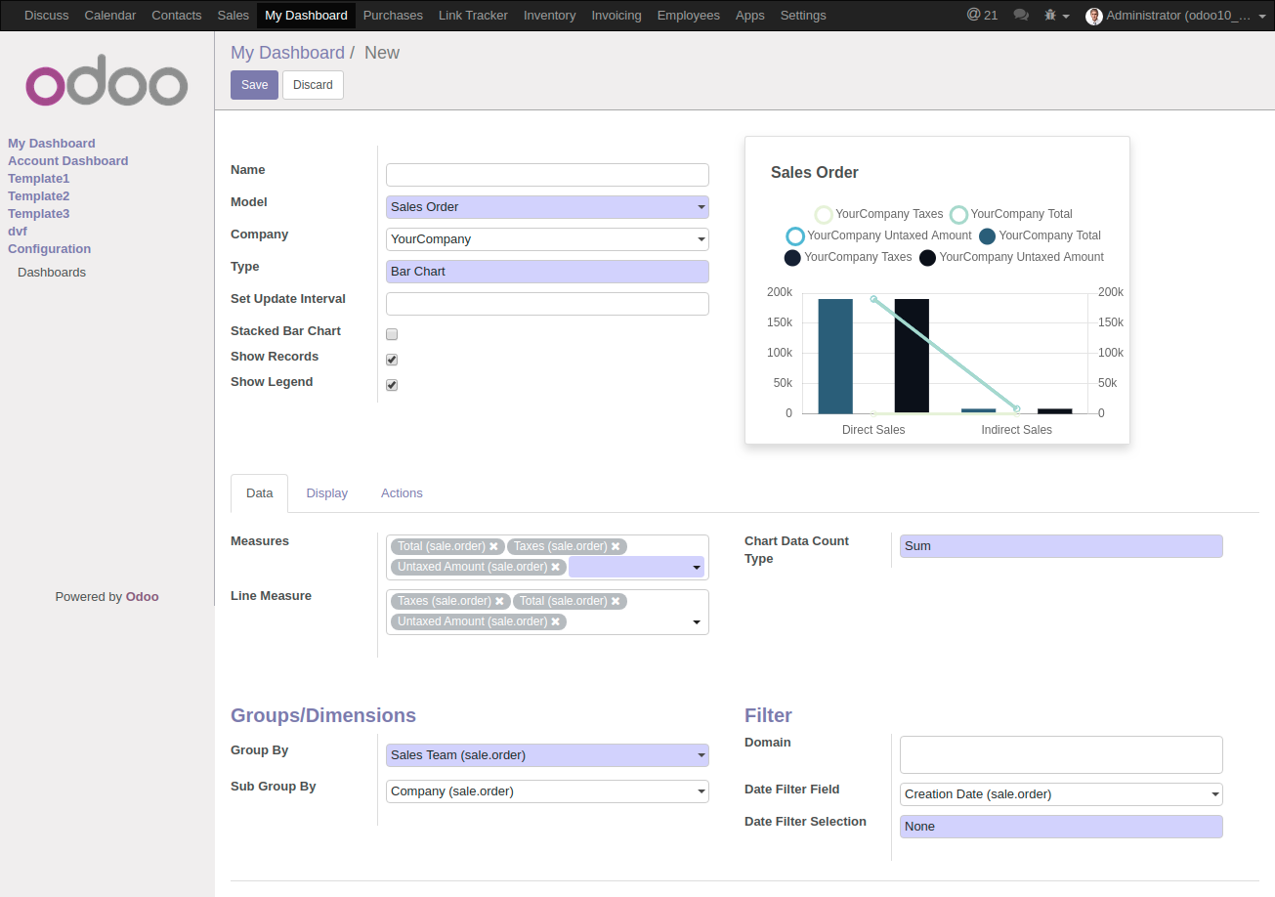This screenshot has width=1275, height=897.
Task: Open the debug bug icon menu
Action: (x=1056, y=15)
